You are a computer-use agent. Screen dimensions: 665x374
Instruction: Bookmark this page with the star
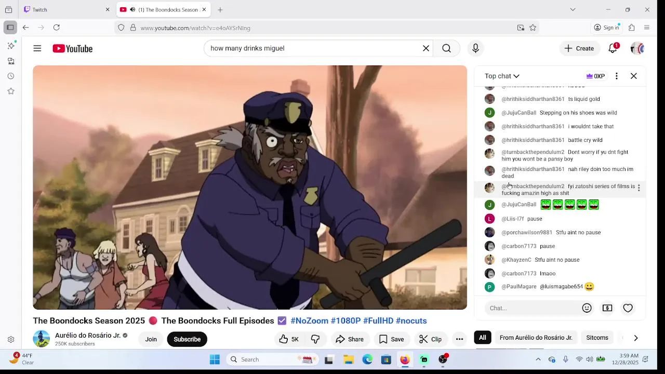[x=533, y=28]
